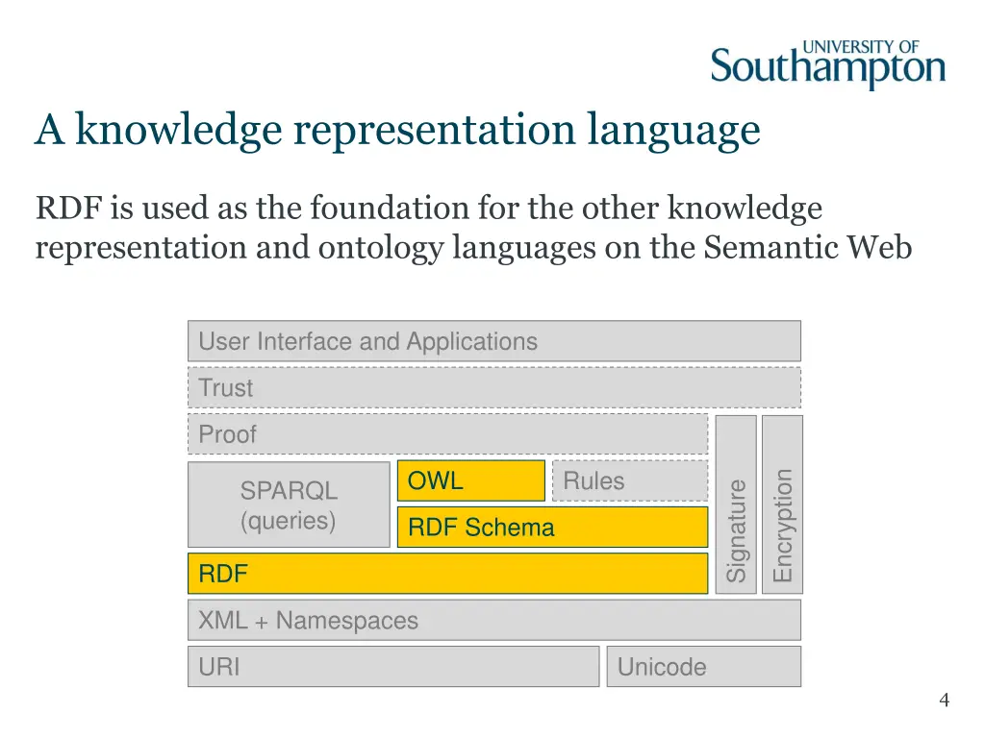Select the vertical Signature box
Viewport: 985px width, 738px height.
736,504
